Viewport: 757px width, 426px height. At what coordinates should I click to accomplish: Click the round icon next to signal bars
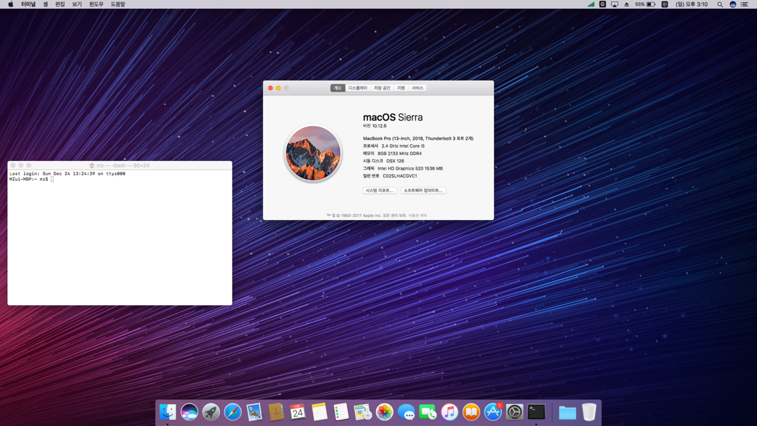pyautogui.click(x=603, y=4)
